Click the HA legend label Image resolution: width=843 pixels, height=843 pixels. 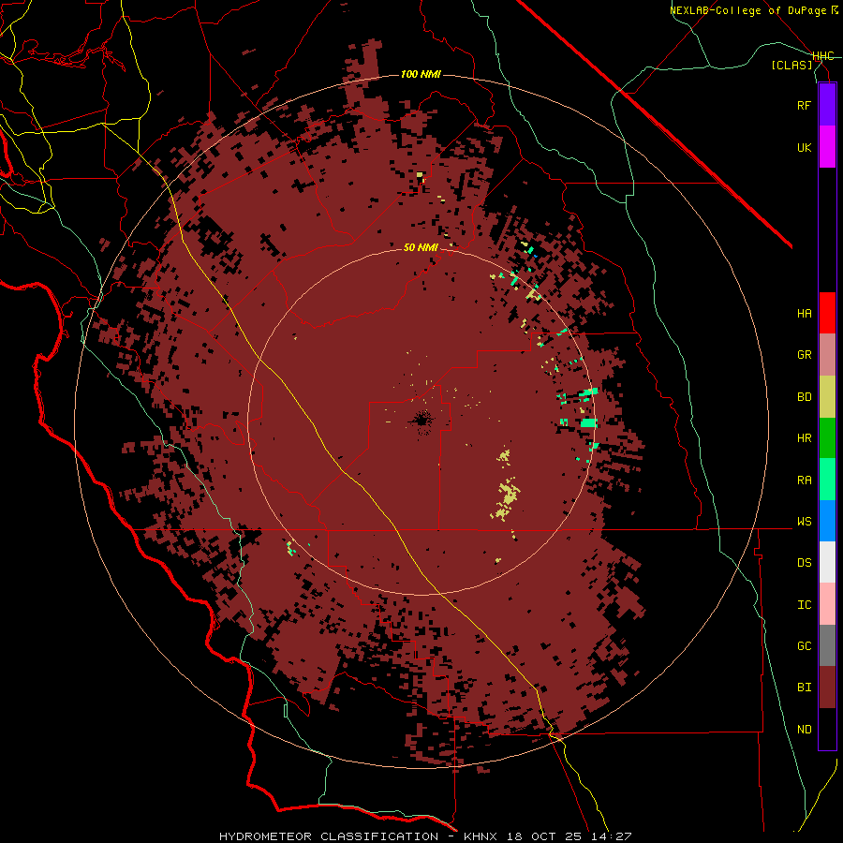[x=804, y=314]
